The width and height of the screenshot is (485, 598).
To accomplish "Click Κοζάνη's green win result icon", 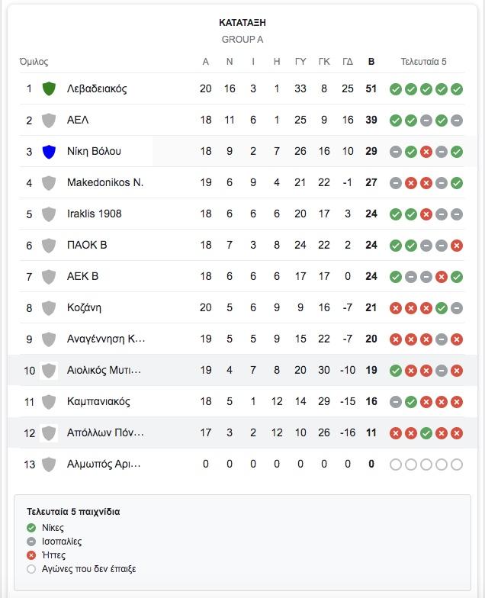I will tap(441, 308).
